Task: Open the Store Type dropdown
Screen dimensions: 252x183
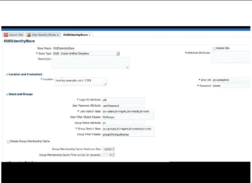Action: pos(118,53)
